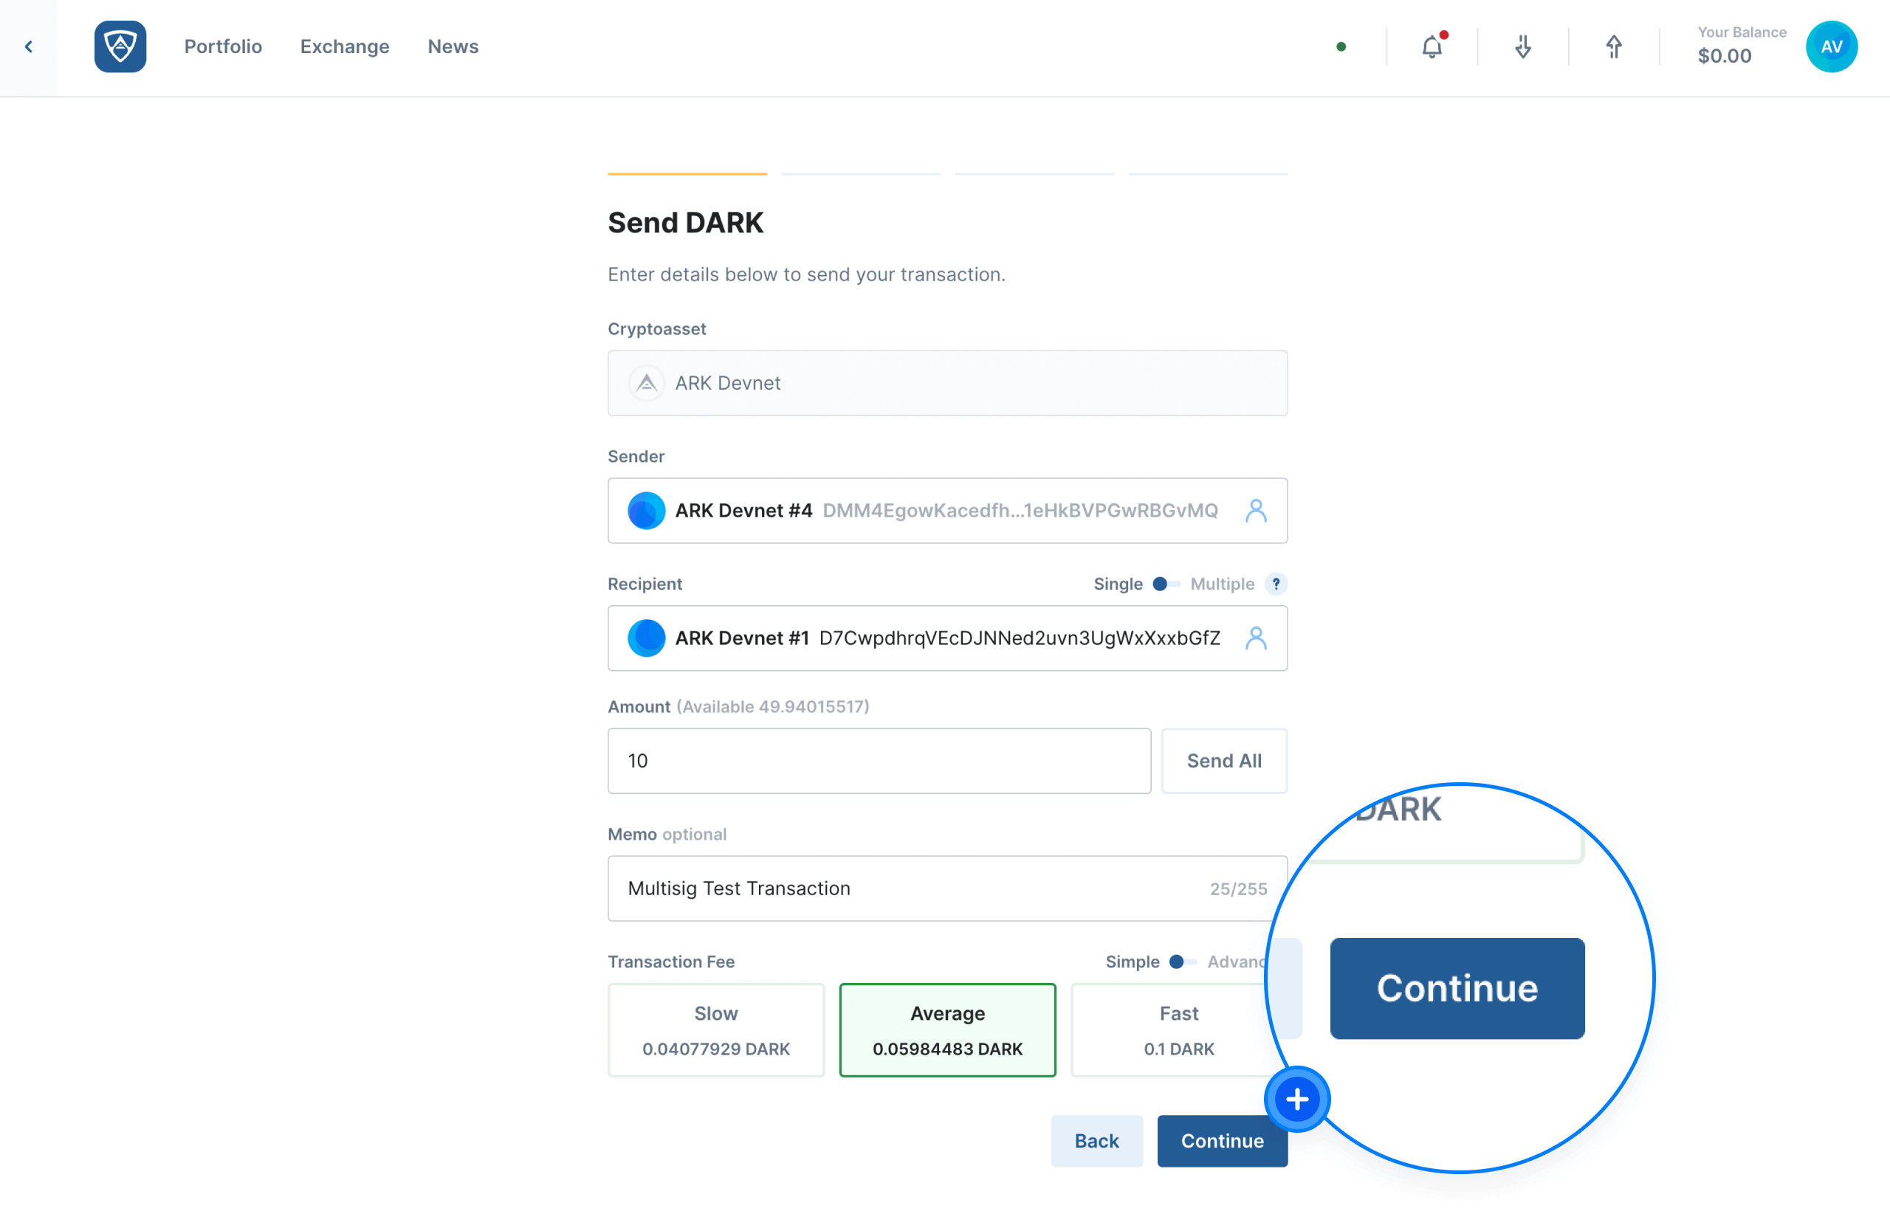Open the Sender address selector
Viewport: 1890px width, 1211px height.
(947, 511)
